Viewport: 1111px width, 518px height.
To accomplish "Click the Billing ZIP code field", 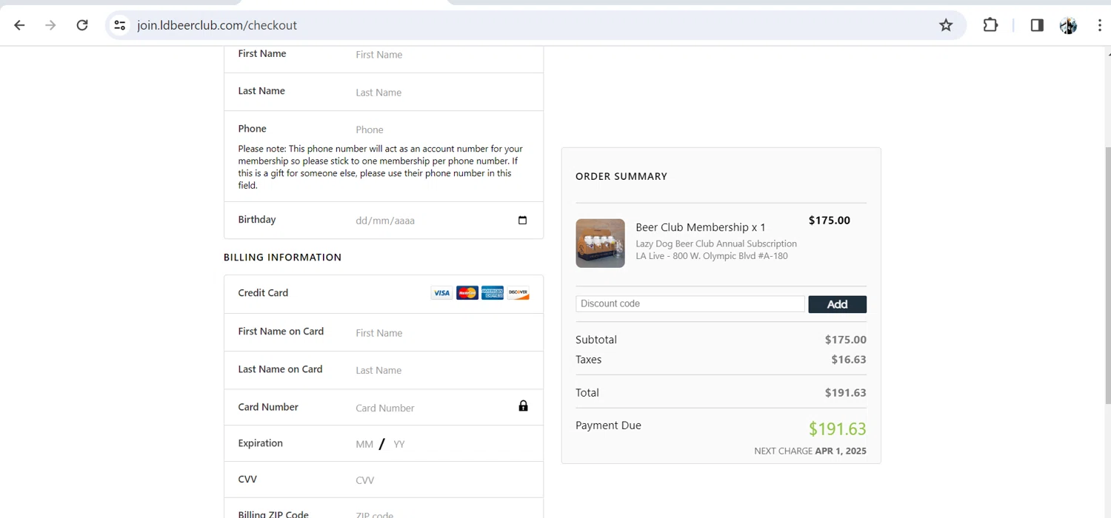I will click(442, 514).
